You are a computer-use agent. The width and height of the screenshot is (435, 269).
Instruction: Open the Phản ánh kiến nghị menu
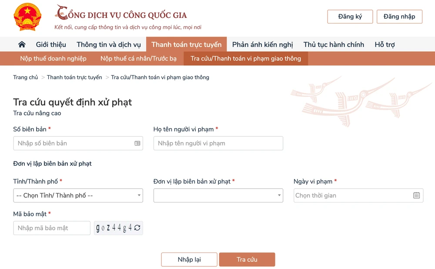click(x=262, y=44)
